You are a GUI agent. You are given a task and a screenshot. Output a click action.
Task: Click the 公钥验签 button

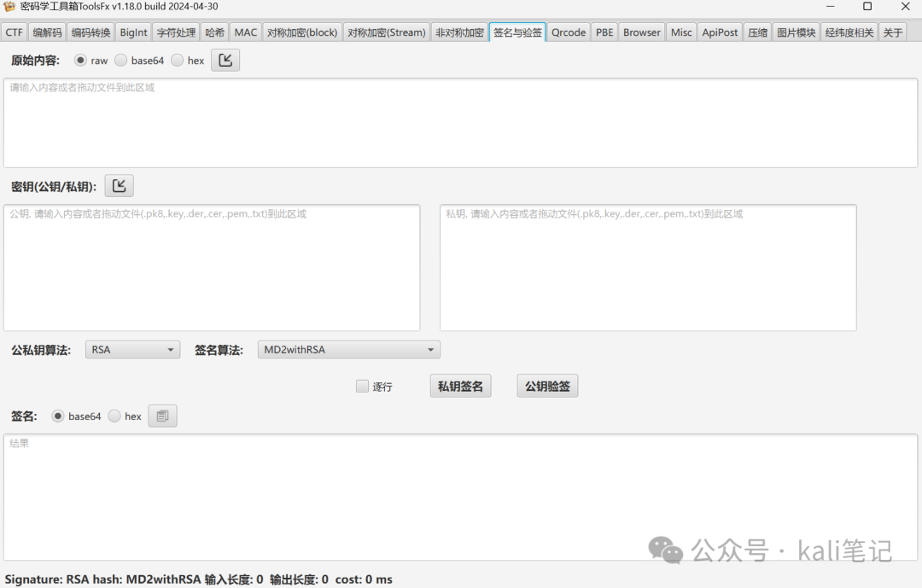tap(546, 385)
